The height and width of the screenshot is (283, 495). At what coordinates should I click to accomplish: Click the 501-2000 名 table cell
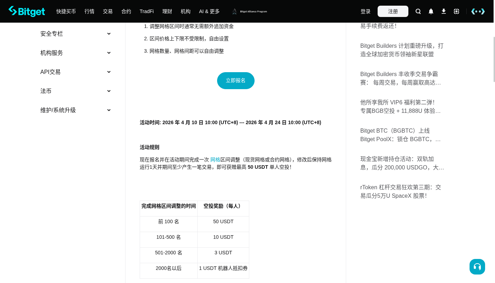(169, 255)
